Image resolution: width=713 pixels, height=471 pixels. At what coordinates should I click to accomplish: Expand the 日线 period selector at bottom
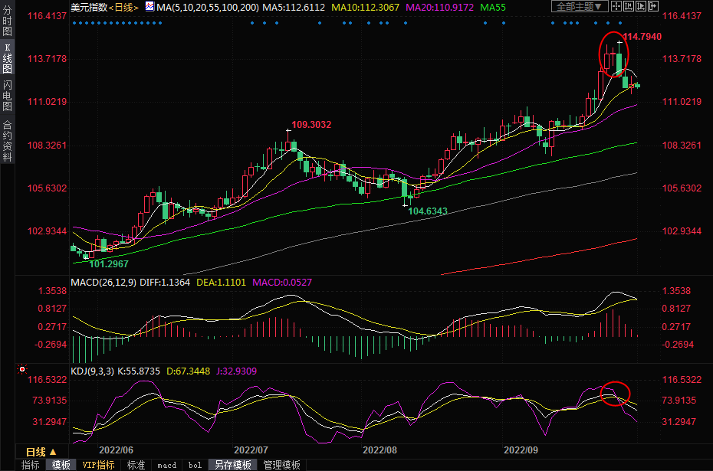click(41, 452)
